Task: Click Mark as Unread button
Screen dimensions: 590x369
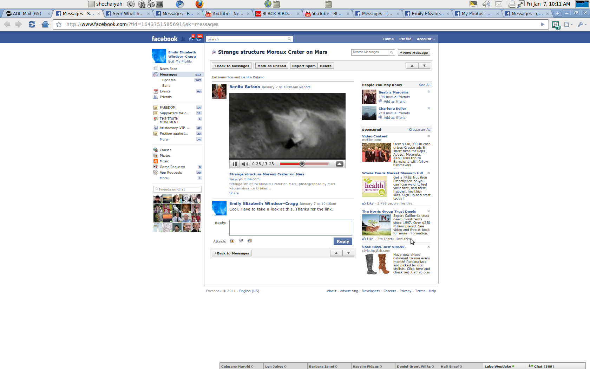Action: click(271, 66)
